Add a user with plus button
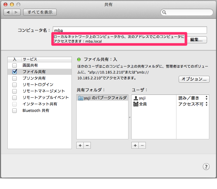The image size is (217, 189). [135, 145]
